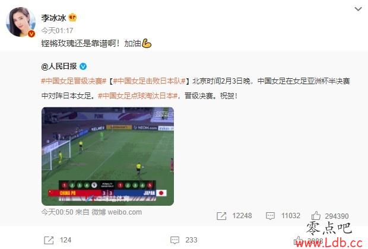
Task: Open hashtag #中国女足击败日本队#
Action: [x=149, y=81]
